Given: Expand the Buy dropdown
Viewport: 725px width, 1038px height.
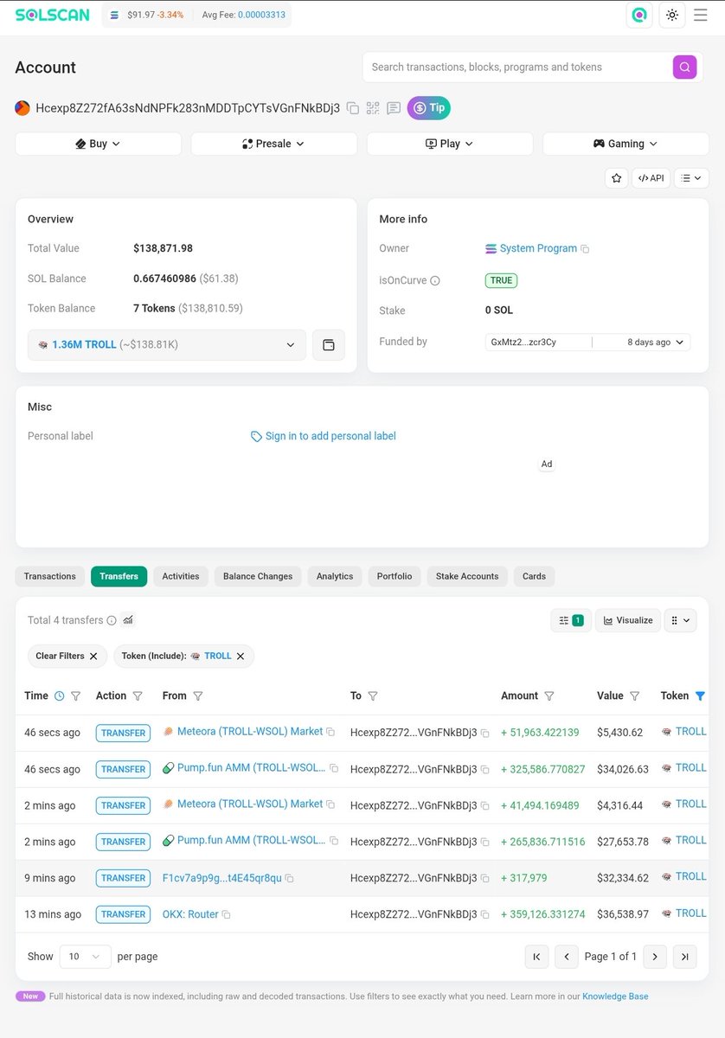Looking at the screenshot, I should click(x=98, y=144).
